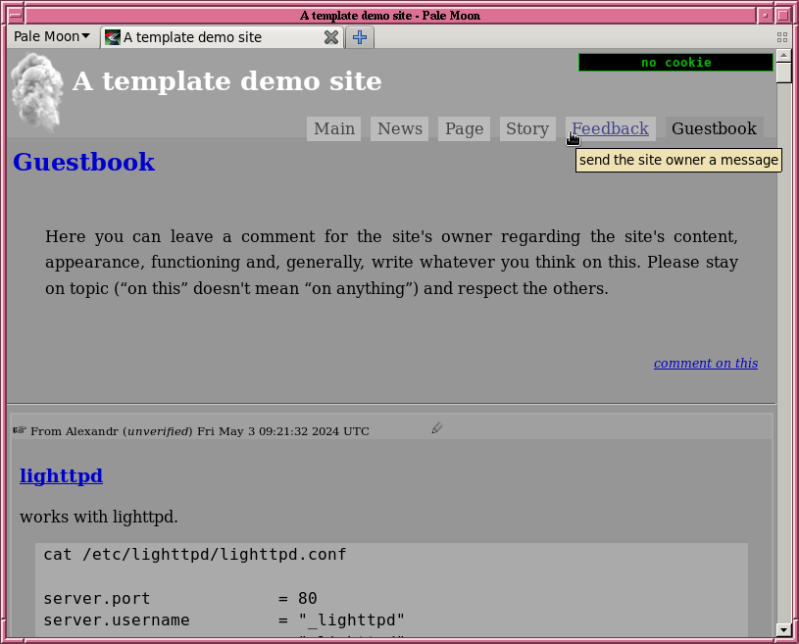
Task: Open the News section
Action: (x=399, y=129)
